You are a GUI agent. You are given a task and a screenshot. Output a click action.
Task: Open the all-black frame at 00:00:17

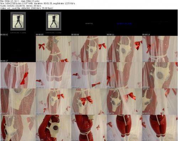tap(18, 49)
